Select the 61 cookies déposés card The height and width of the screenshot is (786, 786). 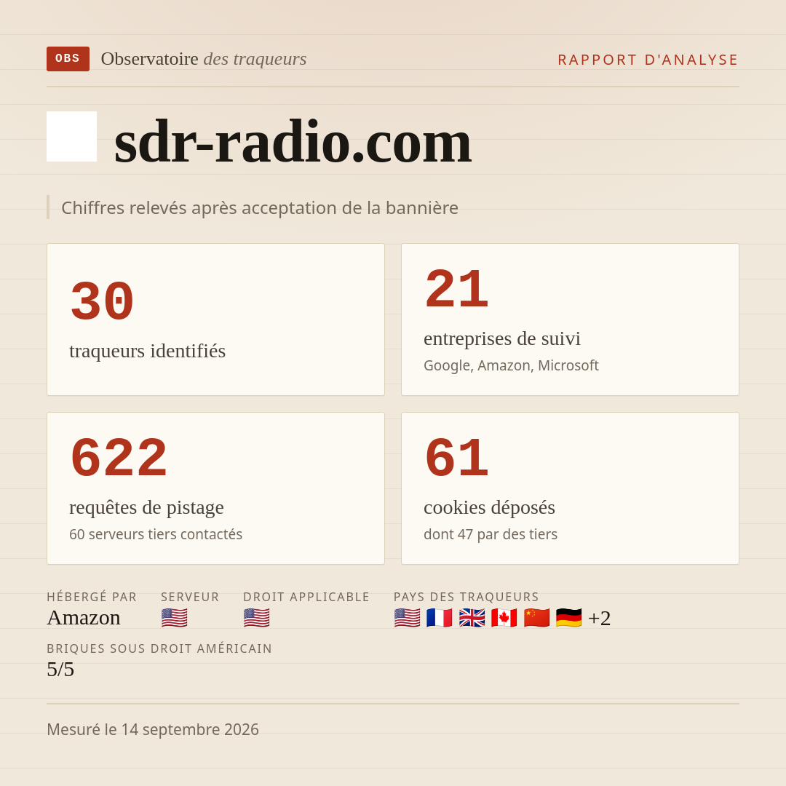click(570, 488)
